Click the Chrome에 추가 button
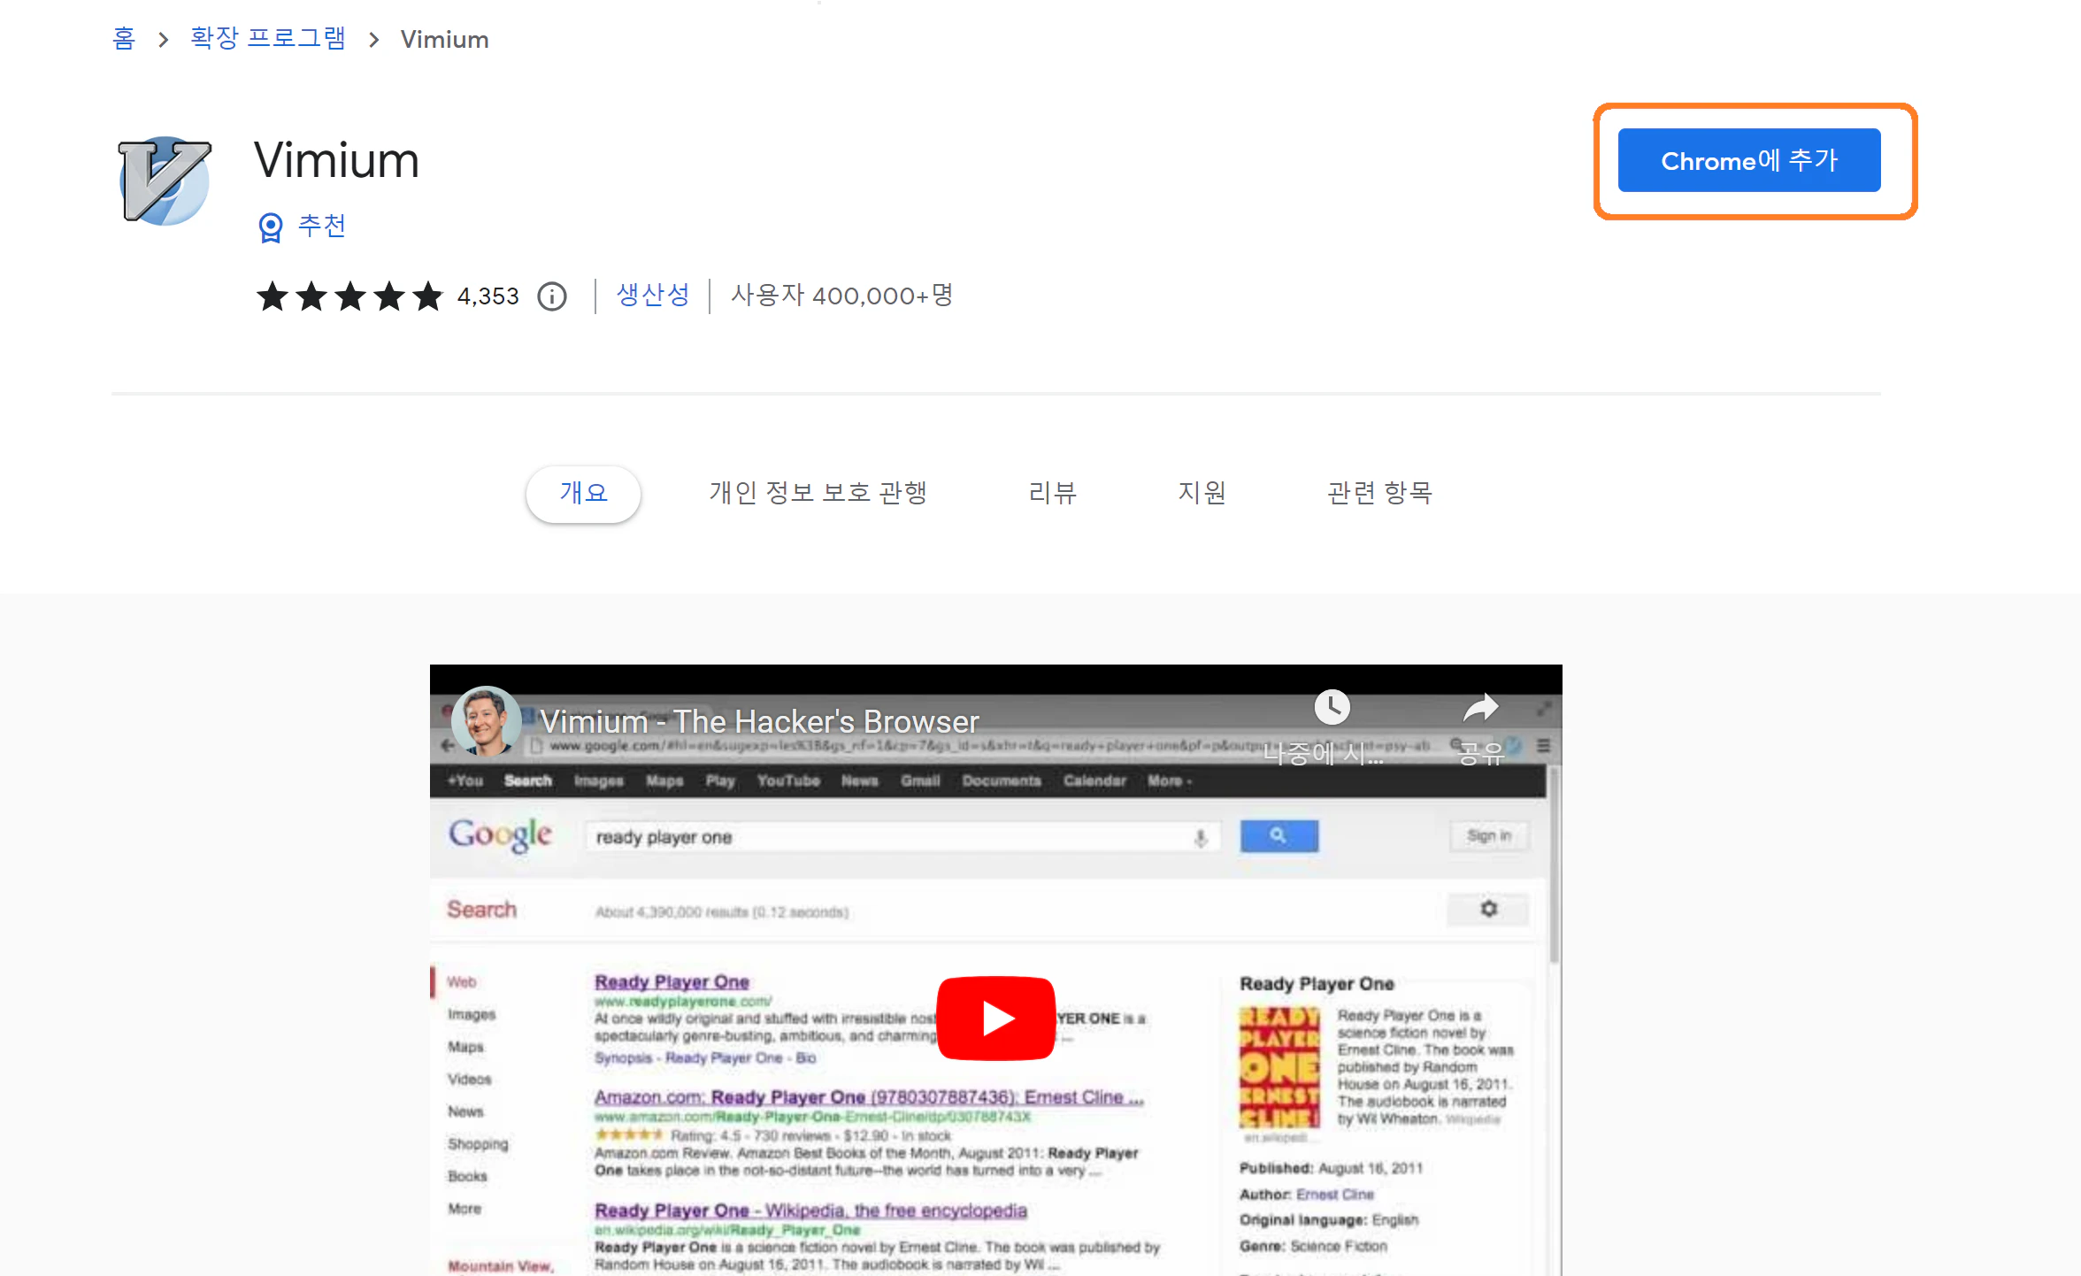The image size is (2081, 1276). [1749, 160]
